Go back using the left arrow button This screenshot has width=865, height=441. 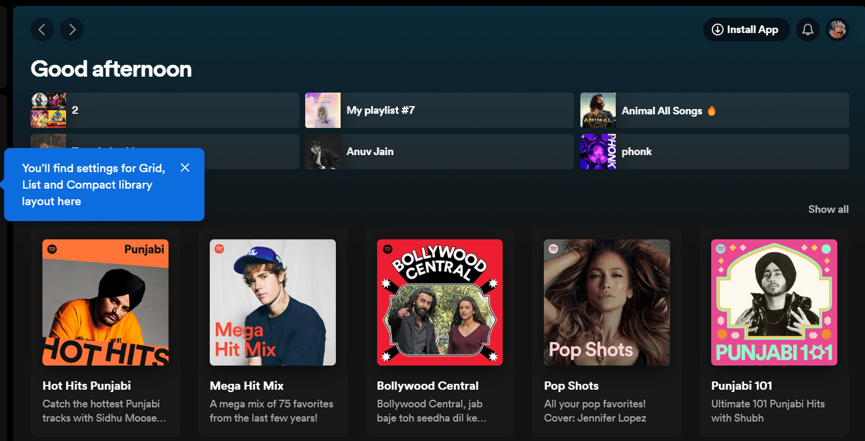click(42, 29)
